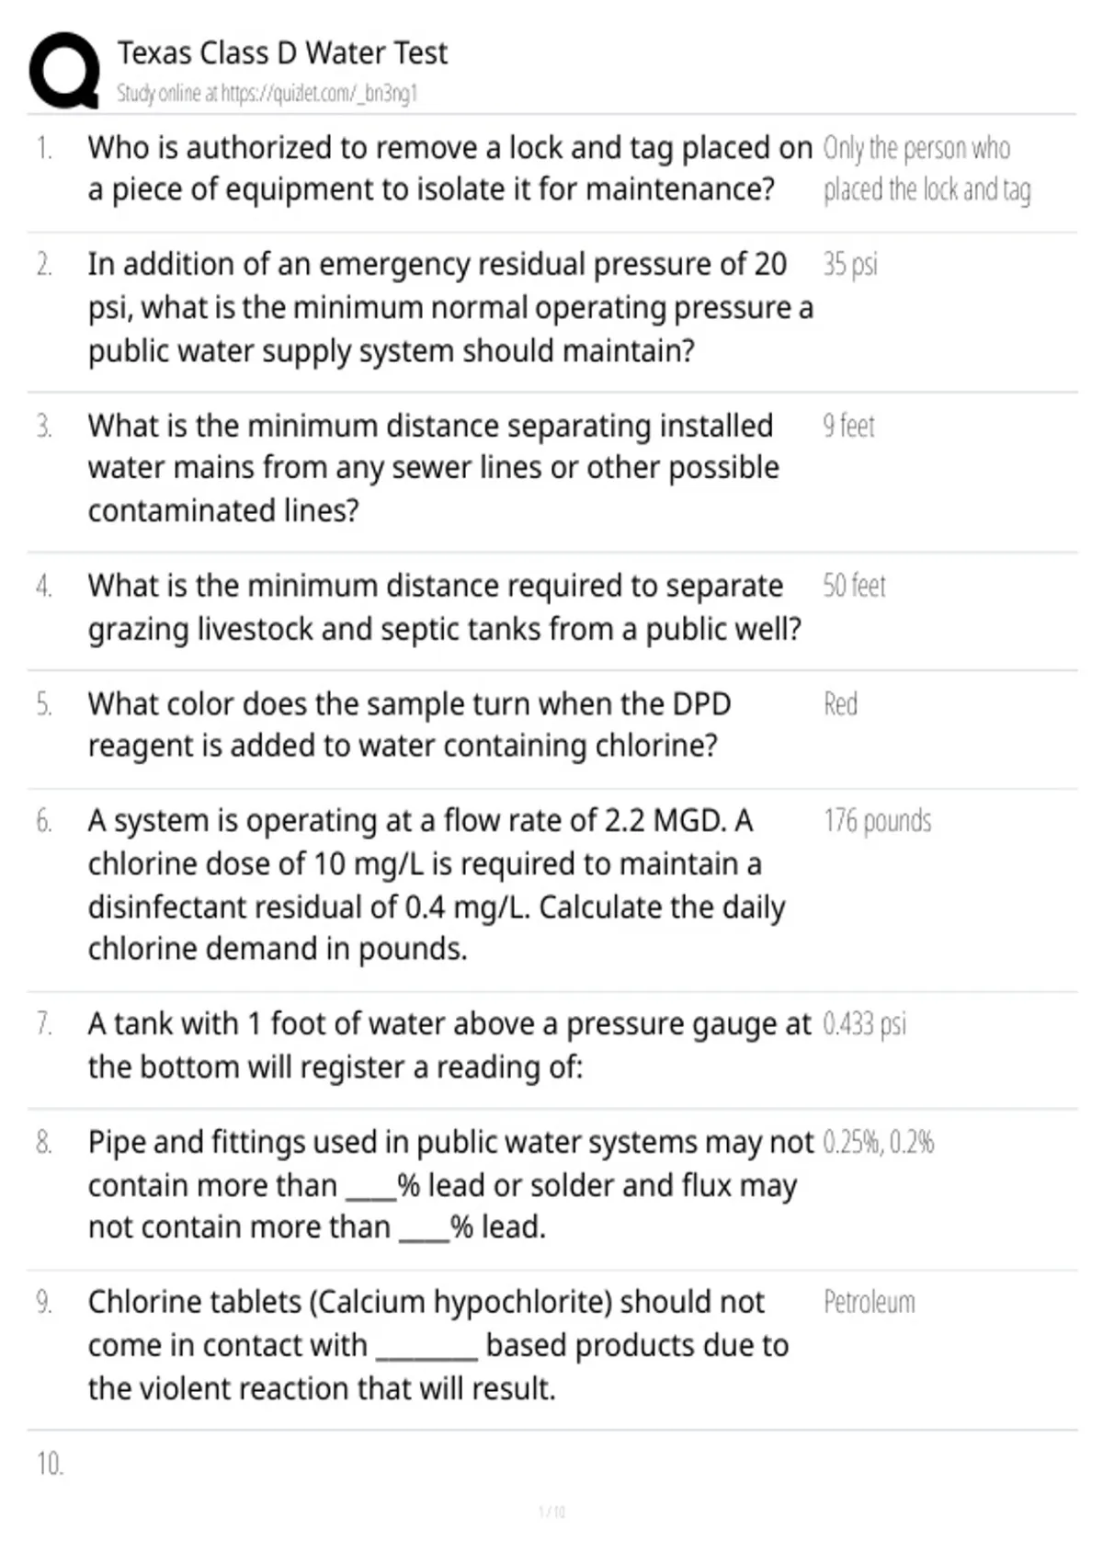Screen dimensions: 1103x1563
Task: Click the 'Red' answer
Action: [840, 704]
